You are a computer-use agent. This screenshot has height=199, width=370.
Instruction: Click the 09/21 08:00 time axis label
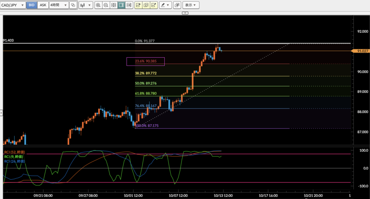pos(43,196)
